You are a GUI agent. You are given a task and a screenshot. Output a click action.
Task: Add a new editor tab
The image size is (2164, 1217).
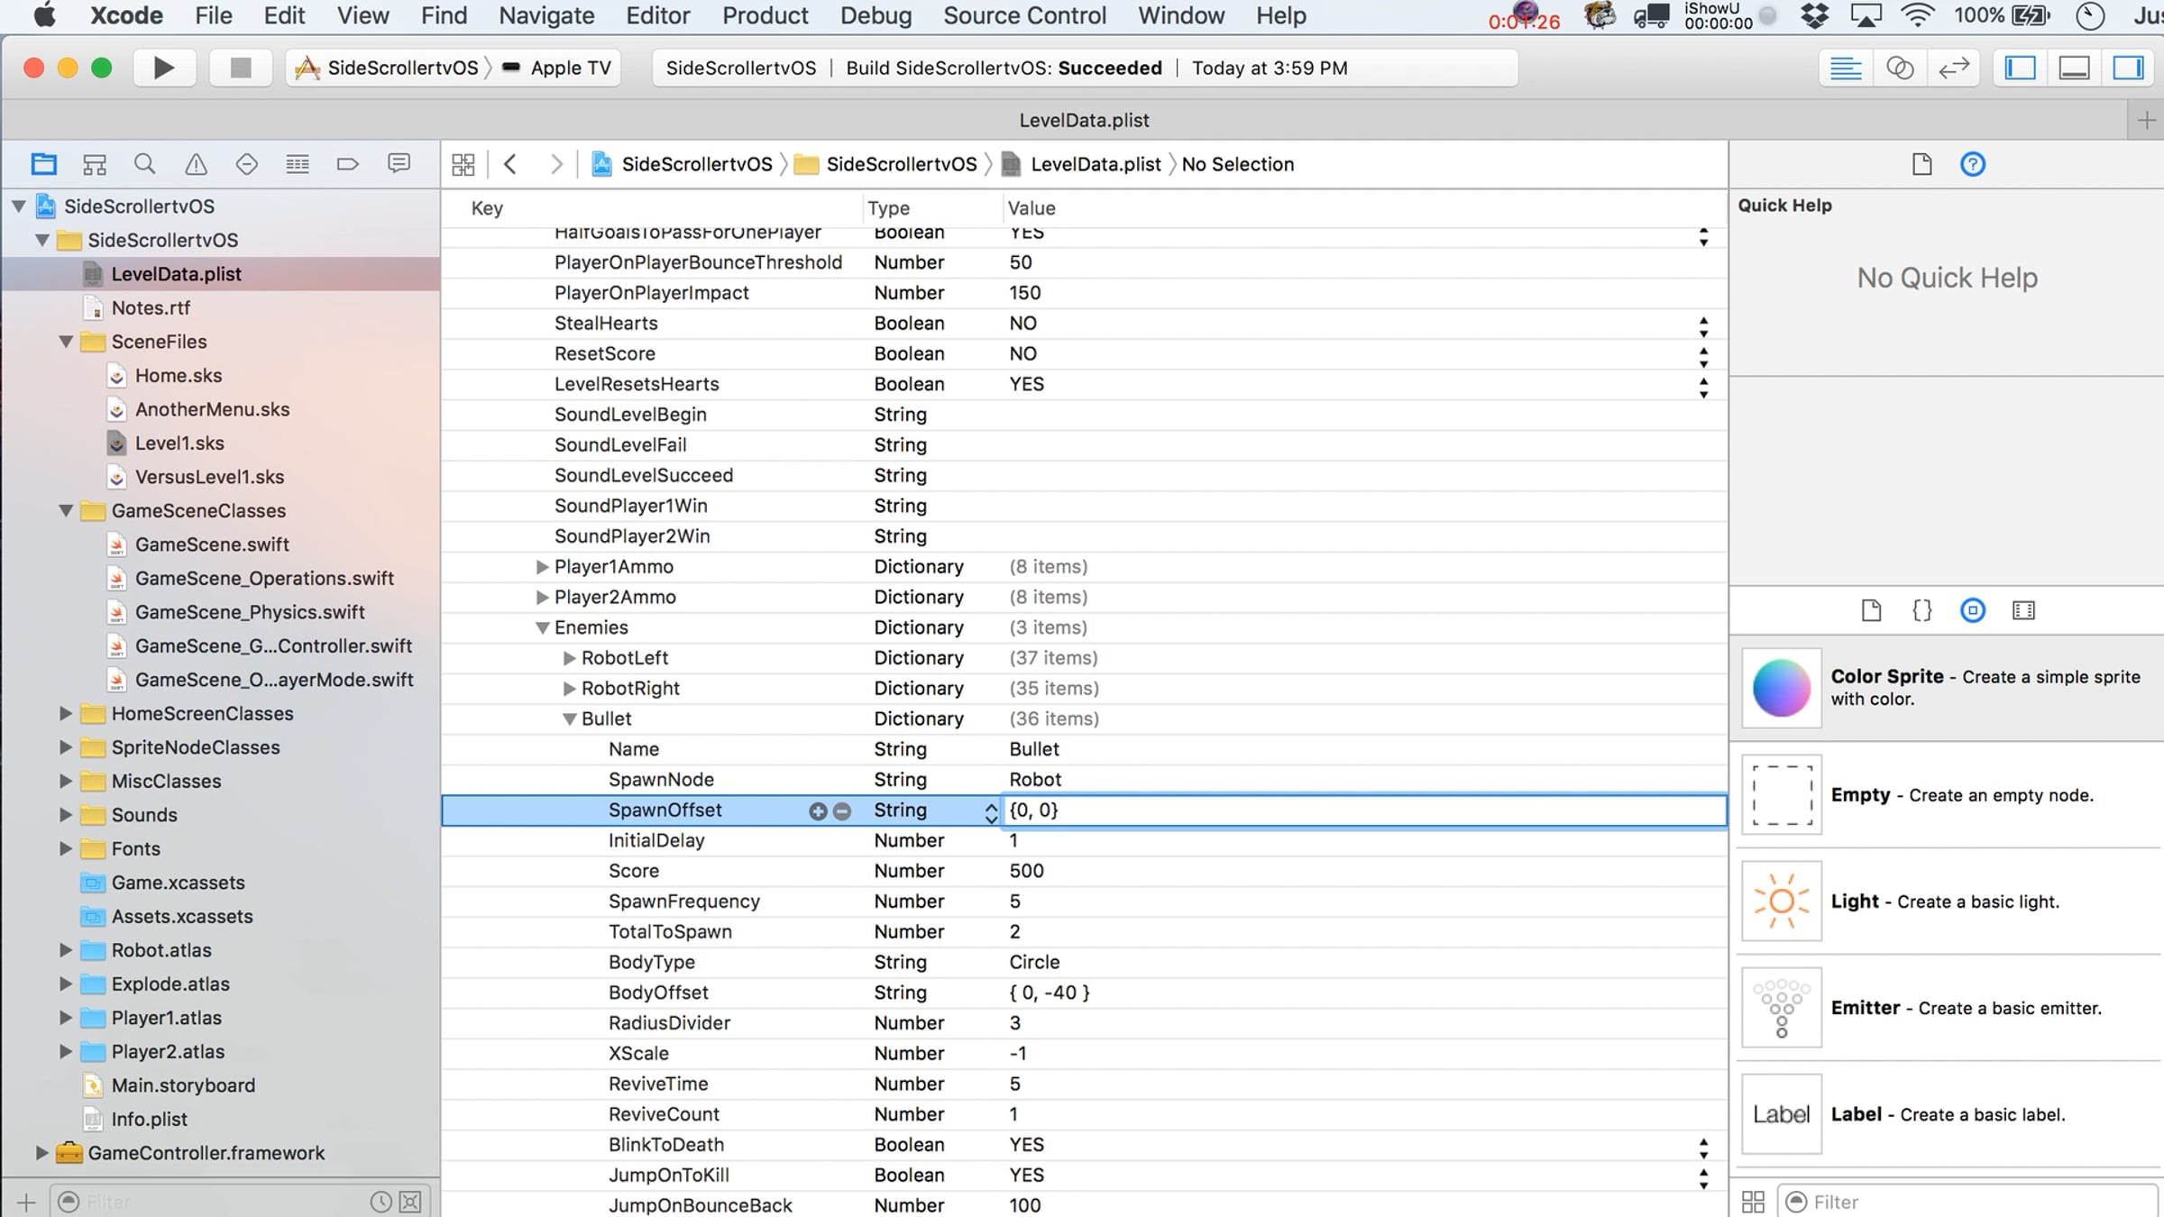pos(2146,120)
